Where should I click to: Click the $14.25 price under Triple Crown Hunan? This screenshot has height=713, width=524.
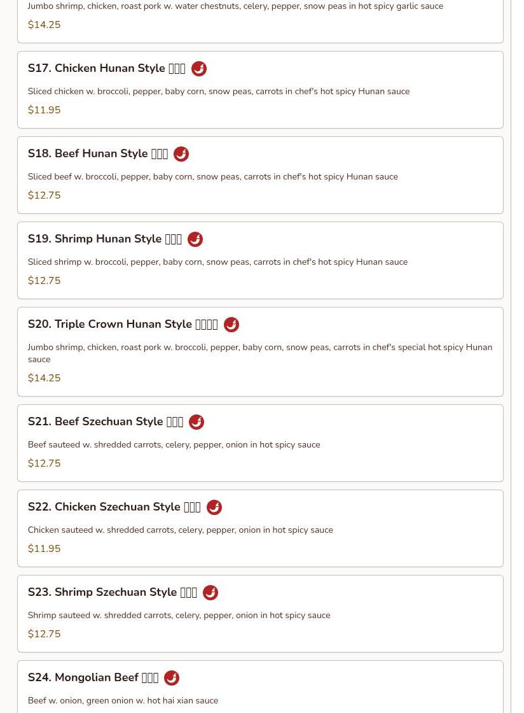(44, 378)
